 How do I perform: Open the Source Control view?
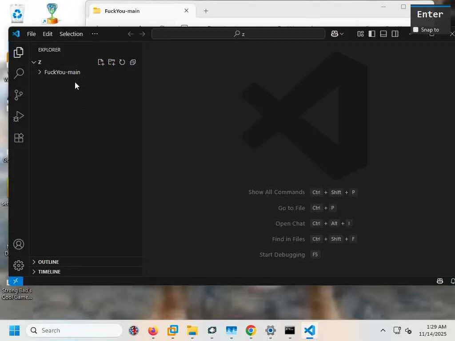pyautogui.click(x=19, y=95)
